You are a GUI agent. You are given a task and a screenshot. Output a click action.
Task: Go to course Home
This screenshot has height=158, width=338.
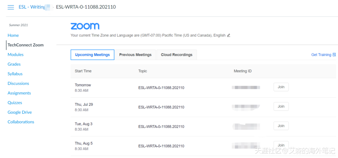pos(13,35)
